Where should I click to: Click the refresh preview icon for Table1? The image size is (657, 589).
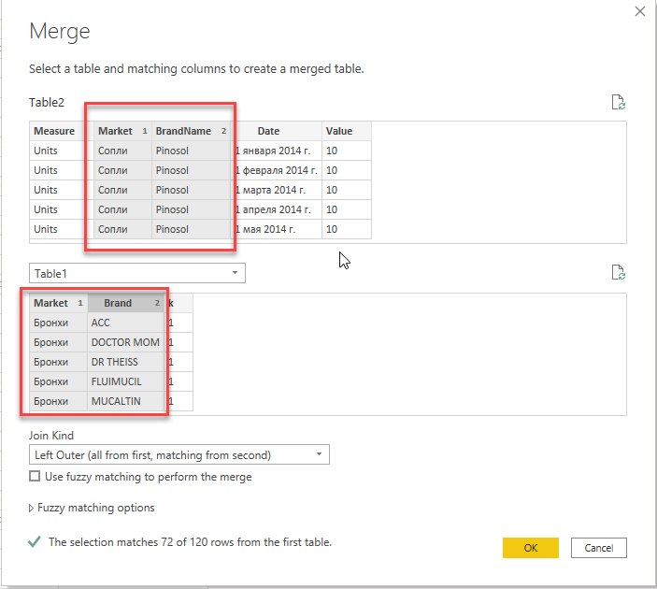click(x=619, y=272)
